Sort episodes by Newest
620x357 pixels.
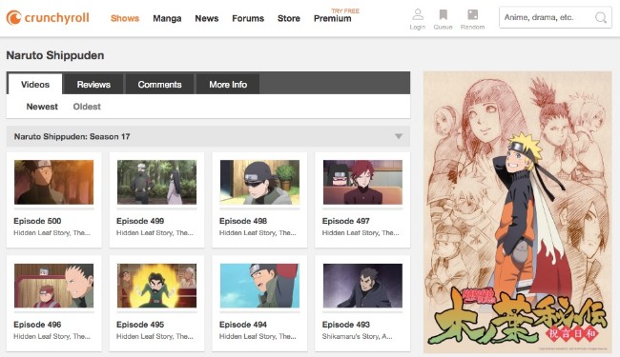pyautogui.click(x=42, y=107)
